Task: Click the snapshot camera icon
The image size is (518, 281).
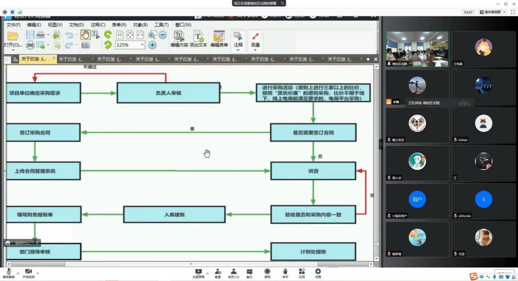Action: click(x=85, y=45)
